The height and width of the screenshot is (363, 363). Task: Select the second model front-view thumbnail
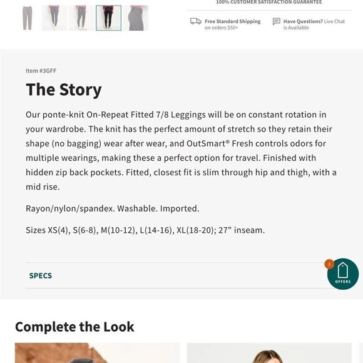pos(54,18)
